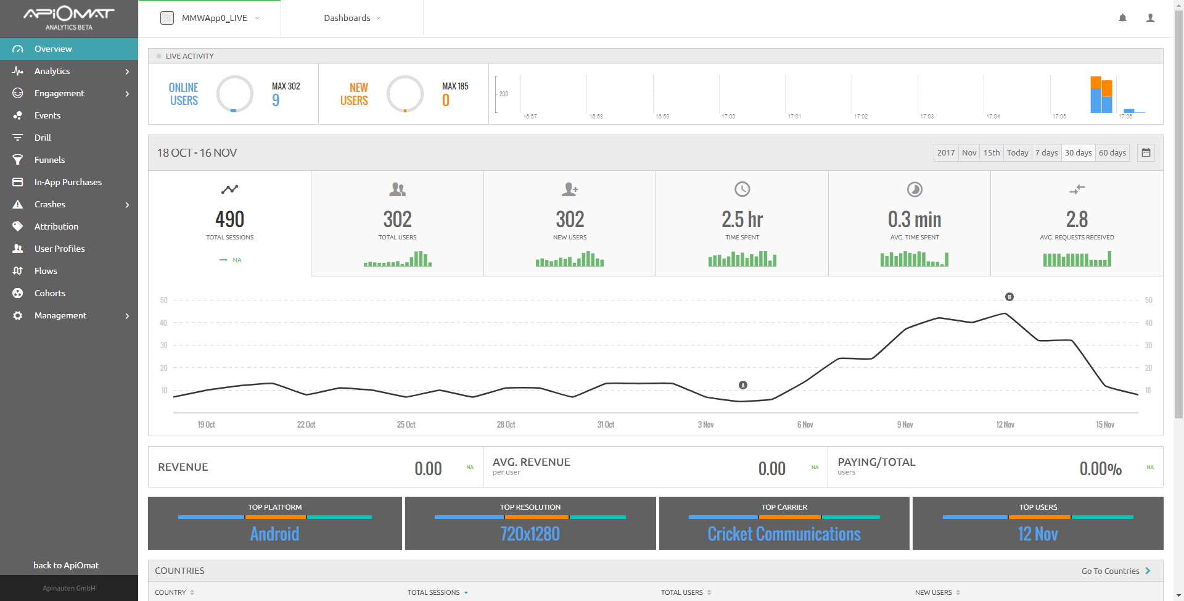The image size is (1184, 601).
Task: Click back to ApiOmat link
Action: (x=66, y=565)
